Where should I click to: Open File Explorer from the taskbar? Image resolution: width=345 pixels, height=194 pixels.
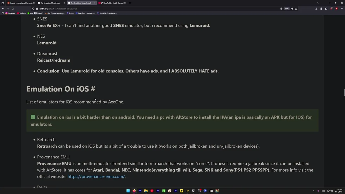[146, 191]
